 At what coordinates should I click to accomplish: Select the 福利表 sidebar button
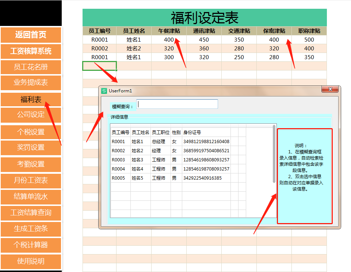(x=31, y=99)
